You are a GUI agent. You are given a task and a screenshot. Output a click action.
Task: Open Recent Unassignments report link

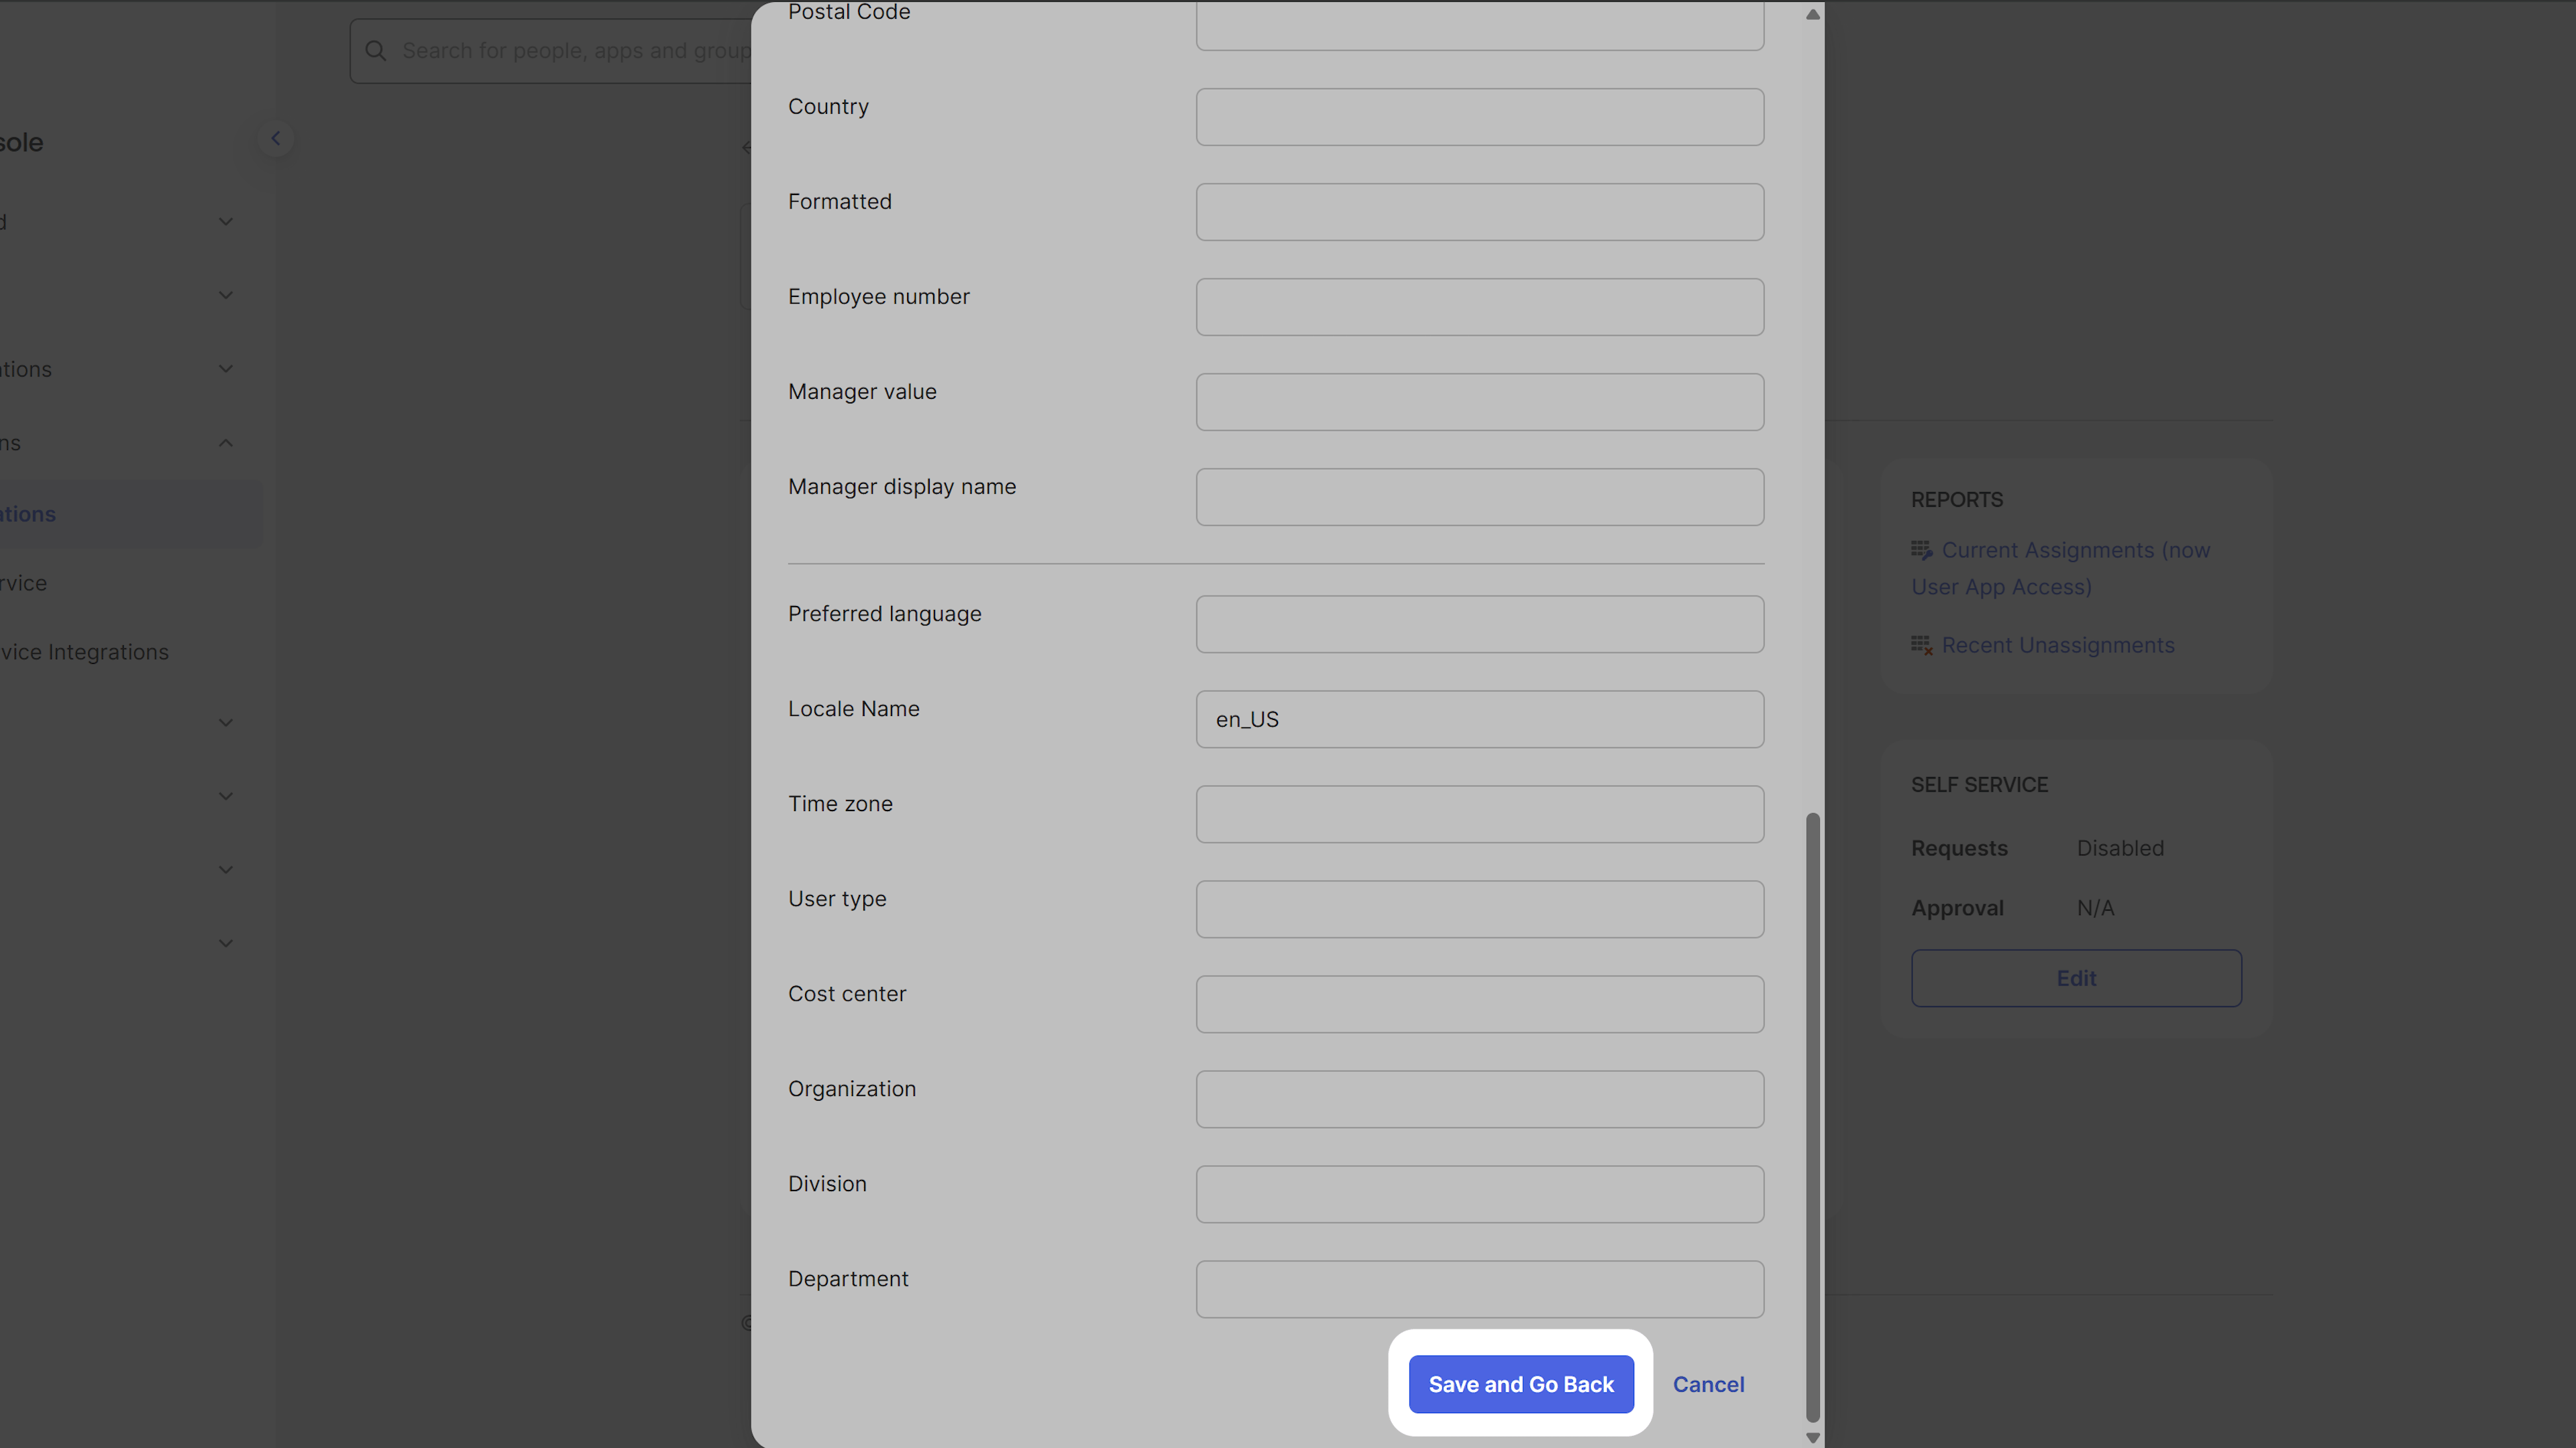[x=2058, y=646]
